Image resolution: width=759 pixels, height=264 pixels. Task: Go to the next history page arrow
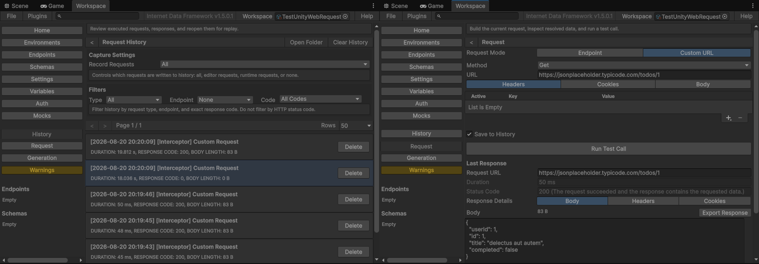[105, 126]
